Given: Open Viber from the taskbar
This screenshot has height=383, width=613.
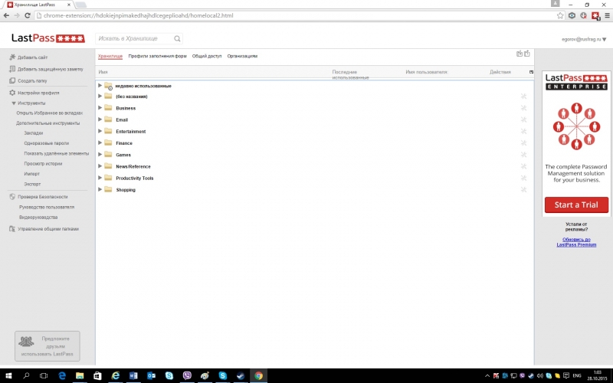Looking at the screenshot, I should (x=187, y=375).
